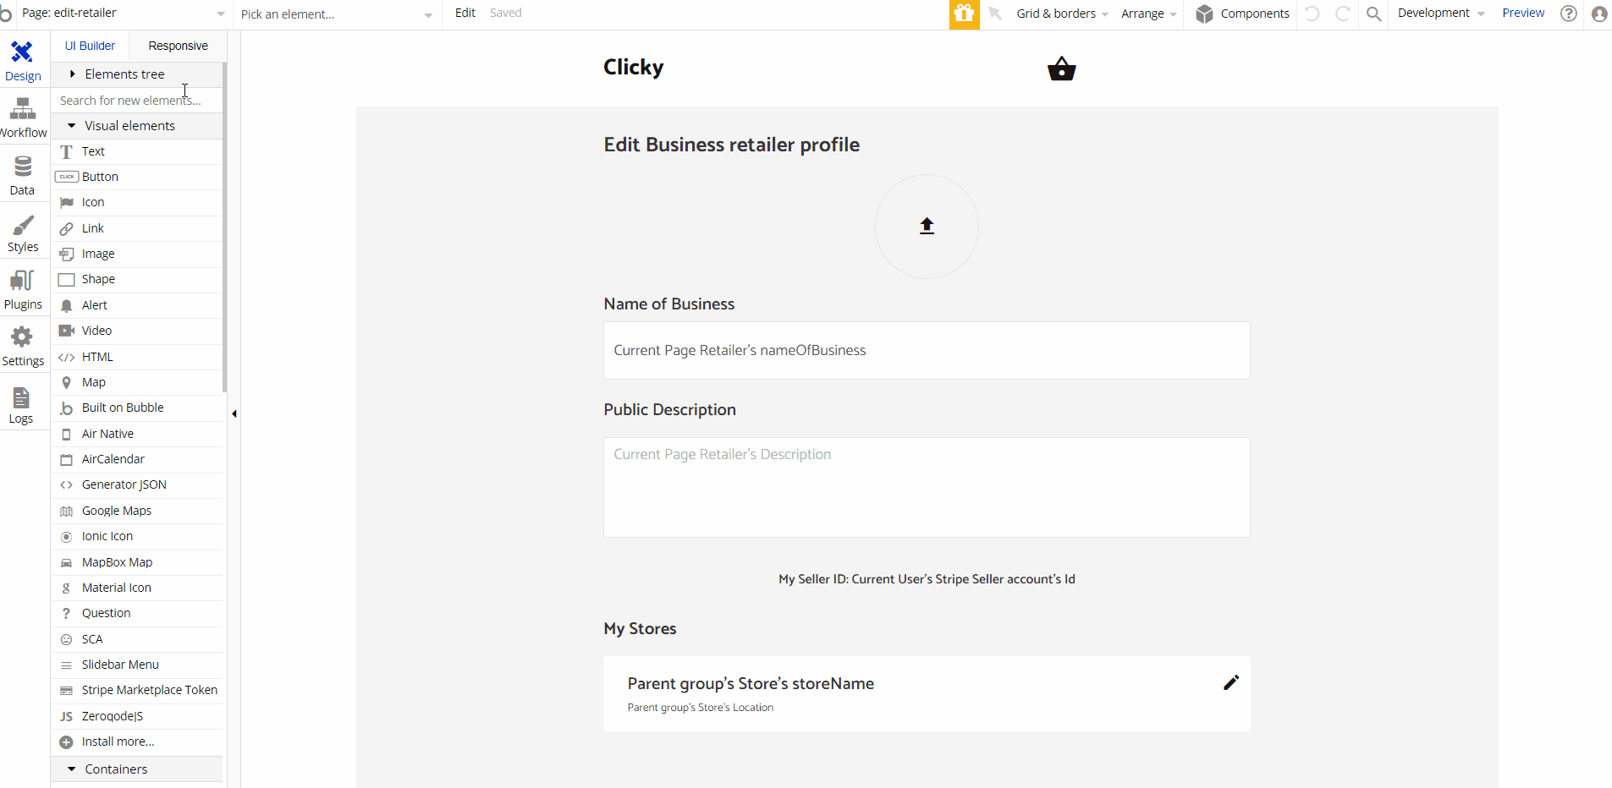Open the Styles section with brush icon
This screenshot has height=788, width=1612.
pyautogui.click(x=23, y=233)
